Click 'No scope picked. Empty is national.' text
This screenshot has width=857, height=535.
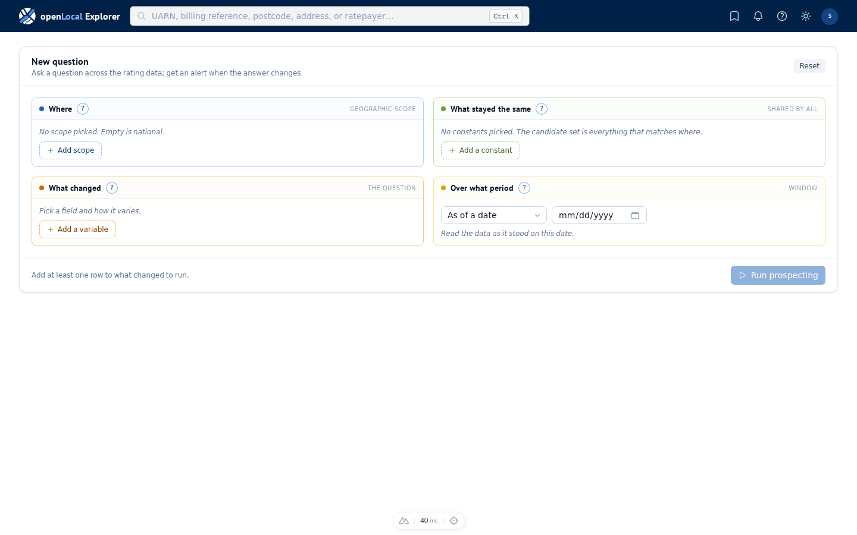click(x=102, y=132)
